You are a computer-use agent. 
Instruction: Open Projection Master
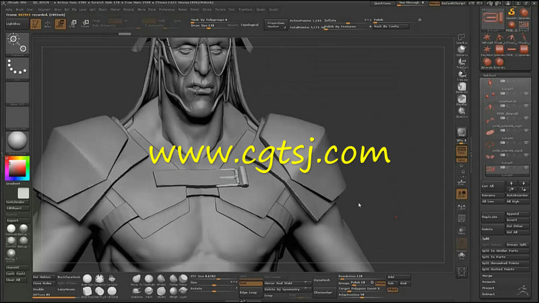coord(276,25)
